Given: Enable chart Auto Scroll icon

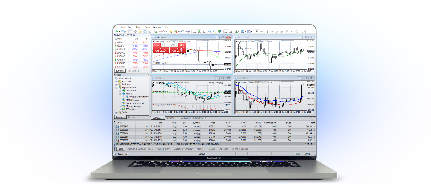Looking at the screenshot, I should pyautogui.click(x=225, y=32).
